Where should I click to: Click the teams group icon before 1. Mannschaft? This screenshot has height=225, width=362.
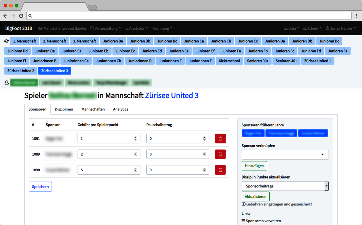click(7, 41)
